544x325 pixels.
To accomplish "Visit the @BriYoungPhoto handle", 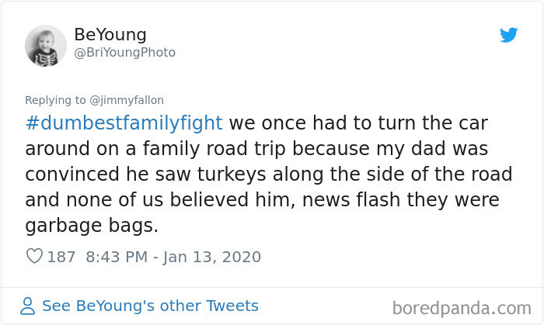I will point(124,53).
